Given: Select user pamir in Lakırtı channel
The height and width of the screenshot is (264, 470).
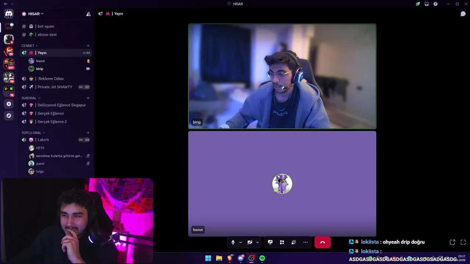Looking at the screenshot, I should click(59, 164).
